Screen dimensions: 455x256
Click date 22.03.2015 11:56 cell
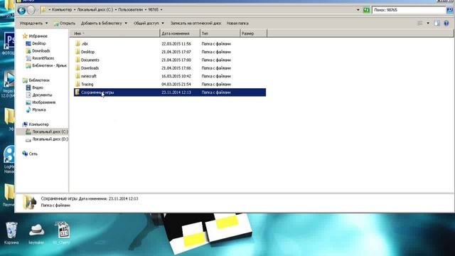point(176,44)
